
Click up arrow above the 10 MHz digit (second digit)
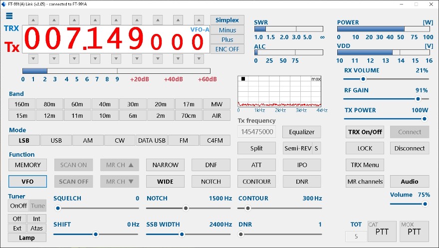54,20
